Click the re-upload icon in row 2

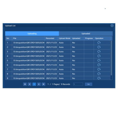point(99,47)
